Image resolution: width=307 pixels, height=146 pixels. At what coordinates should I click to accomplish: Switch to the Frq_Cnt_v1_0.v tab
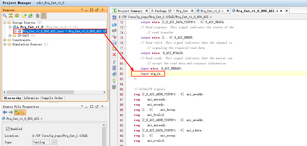pos(213,11)
